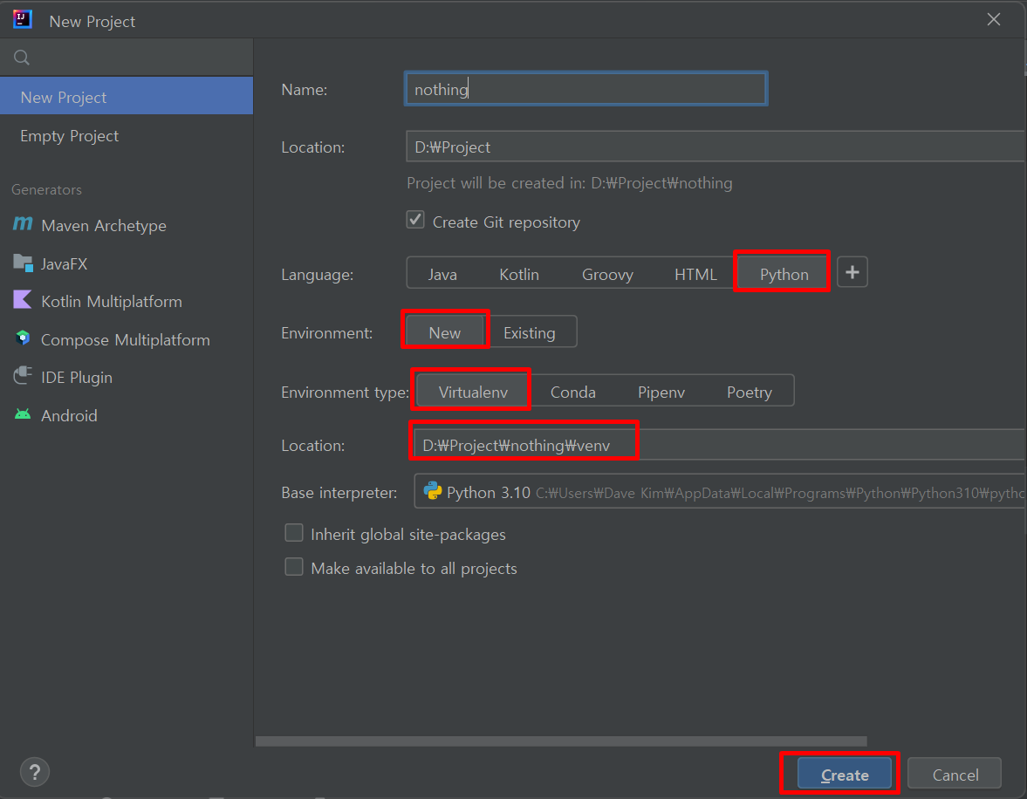The width and height of the screenshot is (1027, 799).
Task: Open IDE Plugin generator
Action: point(127,377)
